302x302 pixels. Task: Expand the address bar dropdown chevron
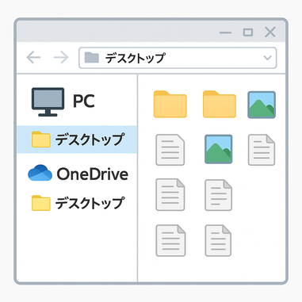pyautogui.click(x=268, y=58)
